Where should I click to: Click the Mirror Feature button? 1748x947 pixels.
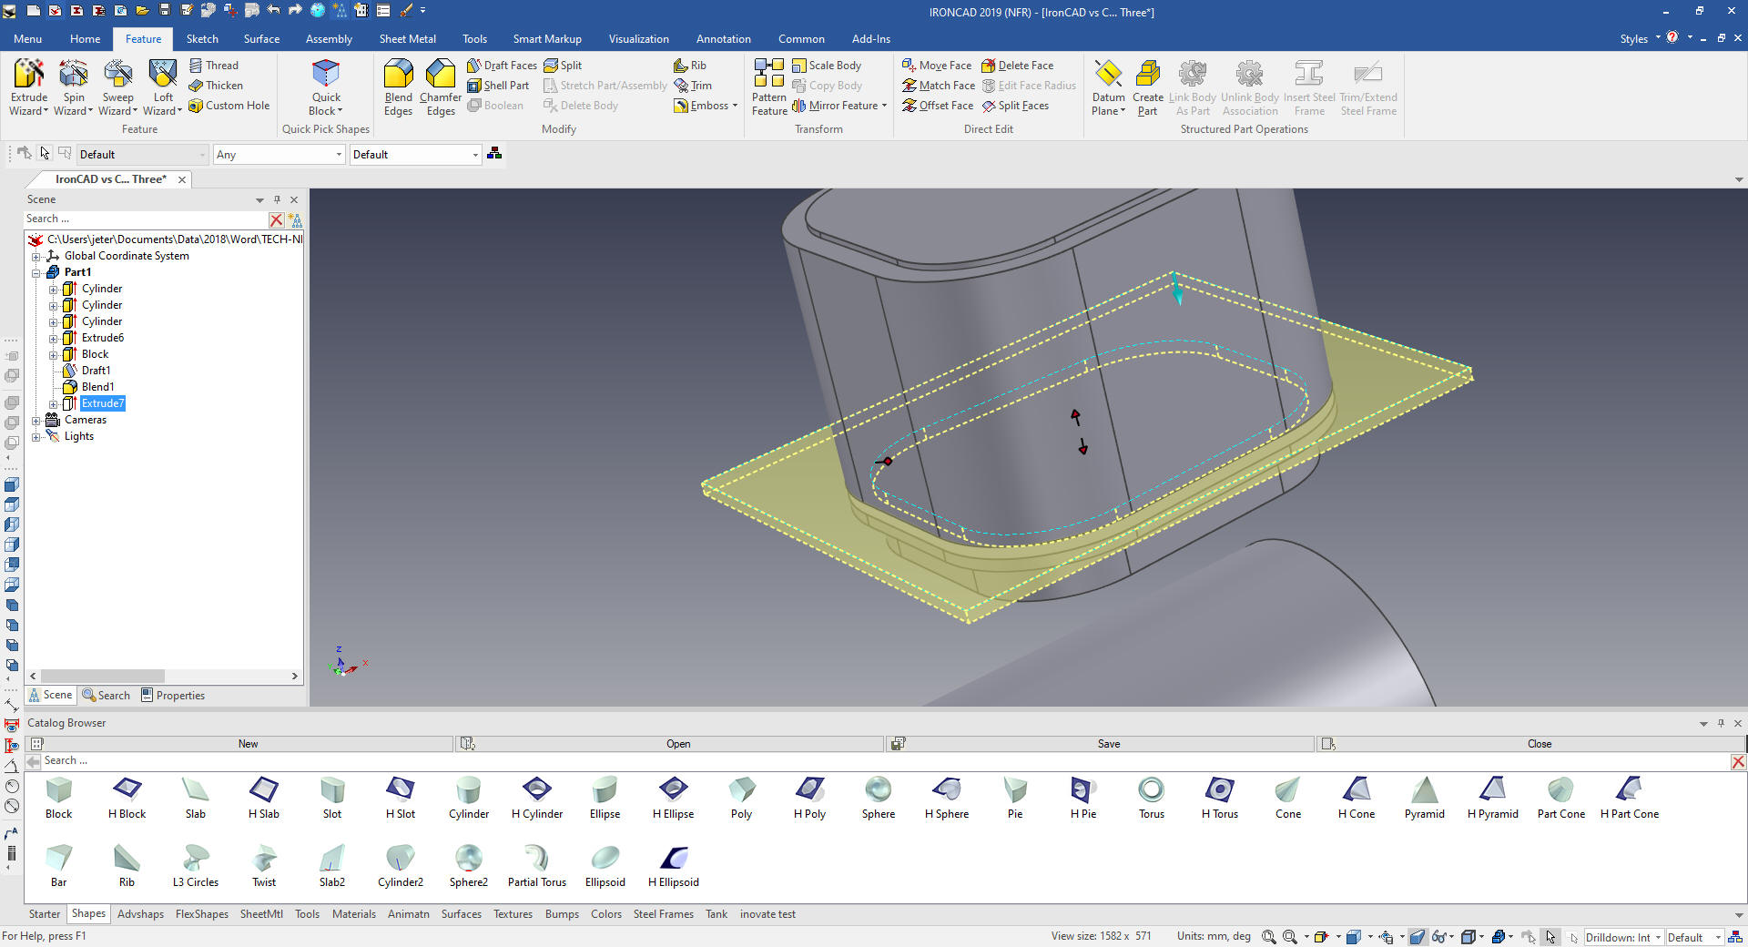pyautogui.click(x=842, y=106)
